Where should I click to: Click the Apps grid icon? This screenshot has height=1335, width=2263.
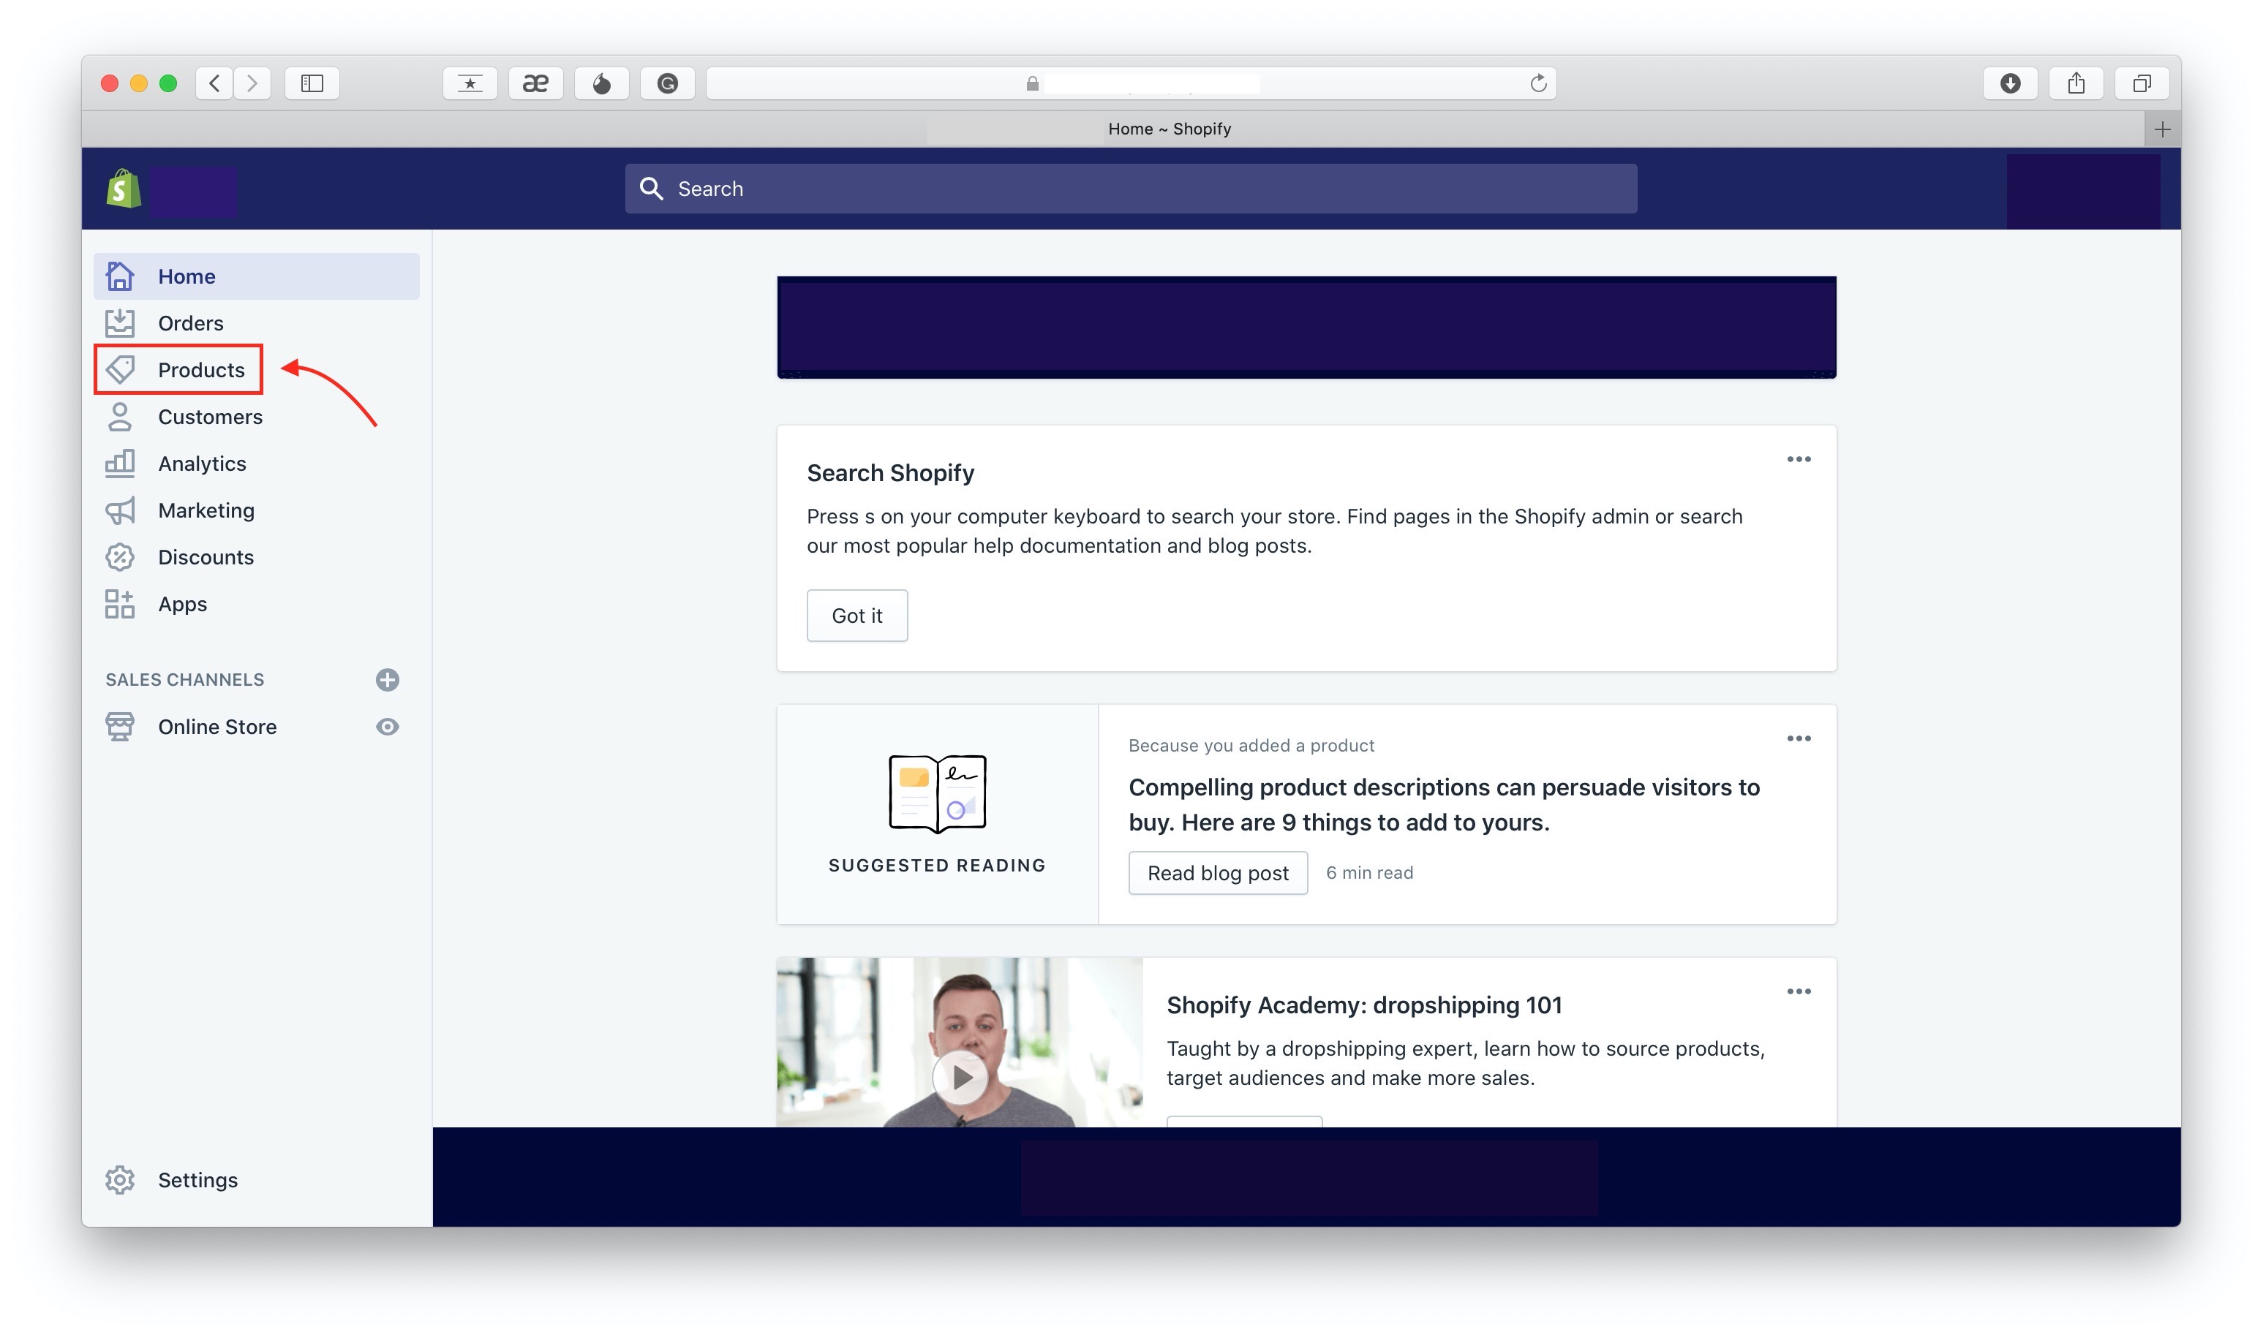tap(120, 604)
